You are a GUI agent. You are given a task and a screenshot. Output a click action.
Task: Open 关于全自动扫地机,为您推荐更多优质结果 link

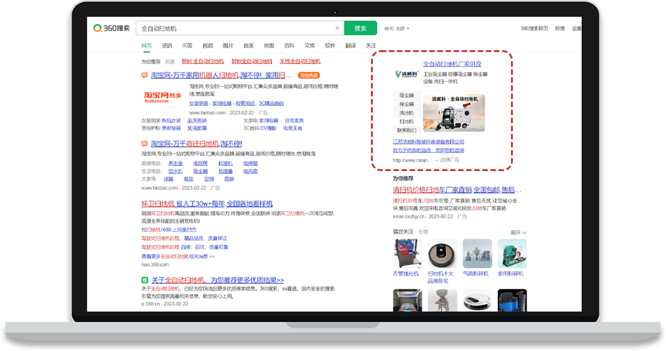217,280
